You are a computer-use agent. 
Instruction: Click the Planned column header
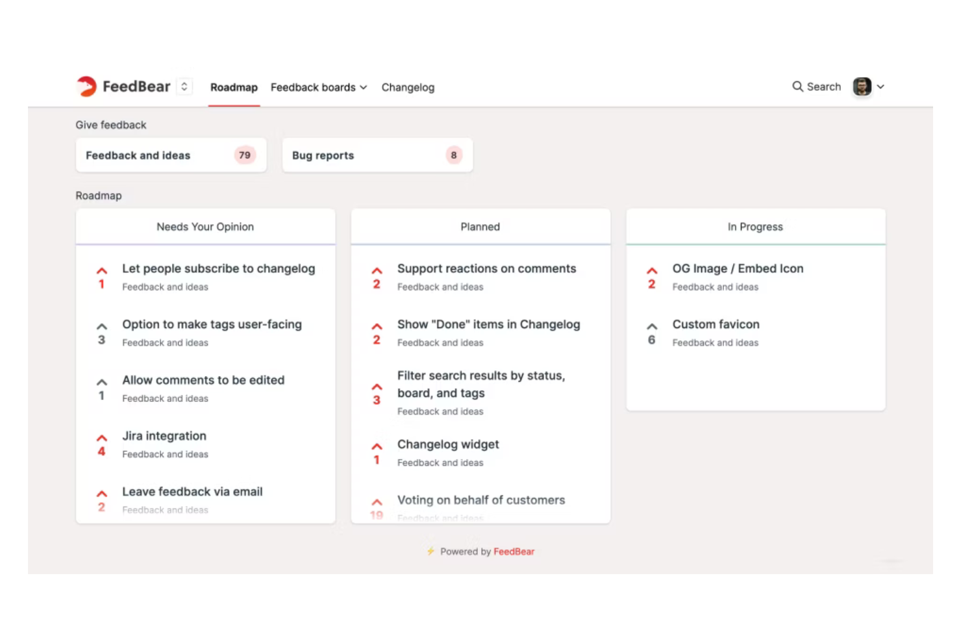point(480,227)
